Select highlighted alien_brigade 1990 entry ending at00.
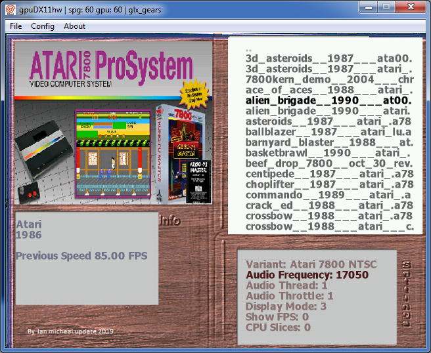This screenshot has height=353, width=431. pos(329,100)
